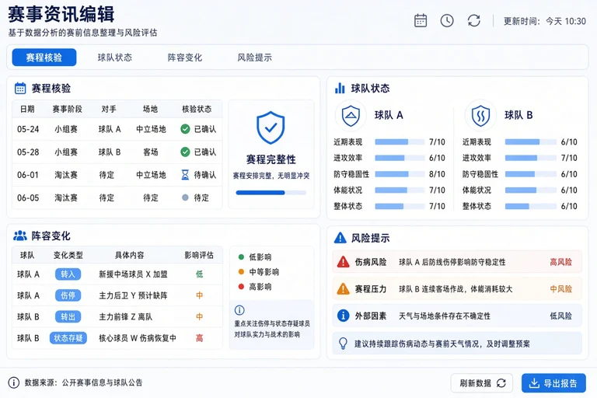Click the 伤停 tag for 球队 A

68,295
